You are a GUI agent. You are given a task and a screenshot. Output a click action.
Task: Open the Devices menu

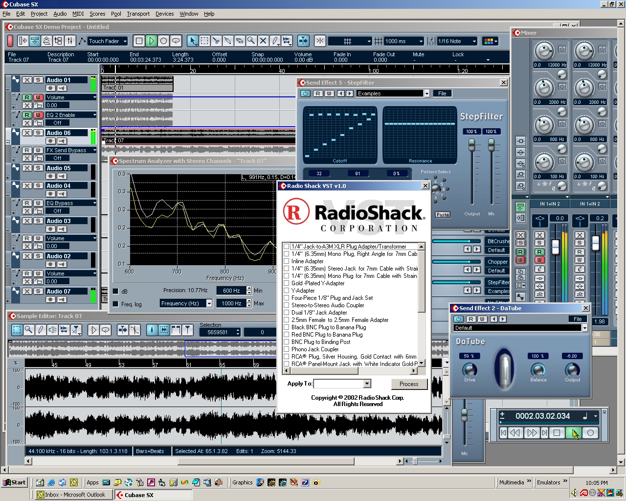click(x=164, y=14)
